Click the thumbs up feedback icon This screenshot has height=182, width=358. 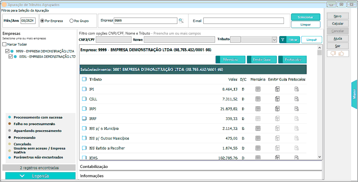click(x=341, y=54)
